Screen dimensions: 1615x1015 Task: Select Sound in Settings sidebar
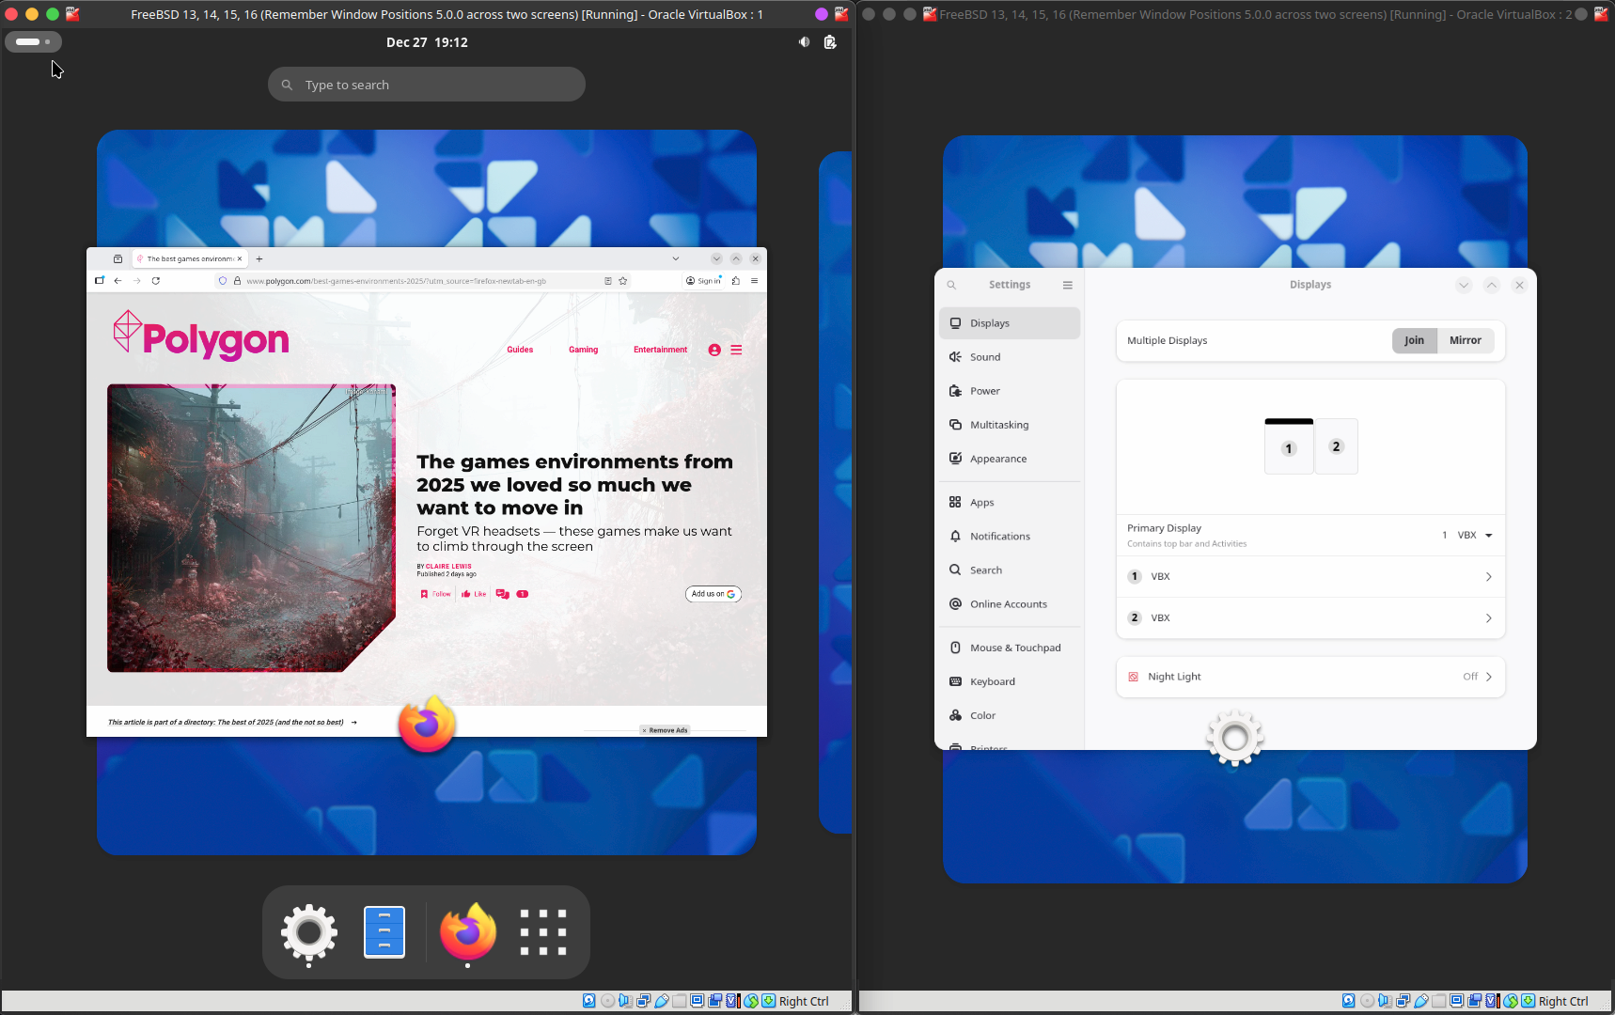(985, 357)
